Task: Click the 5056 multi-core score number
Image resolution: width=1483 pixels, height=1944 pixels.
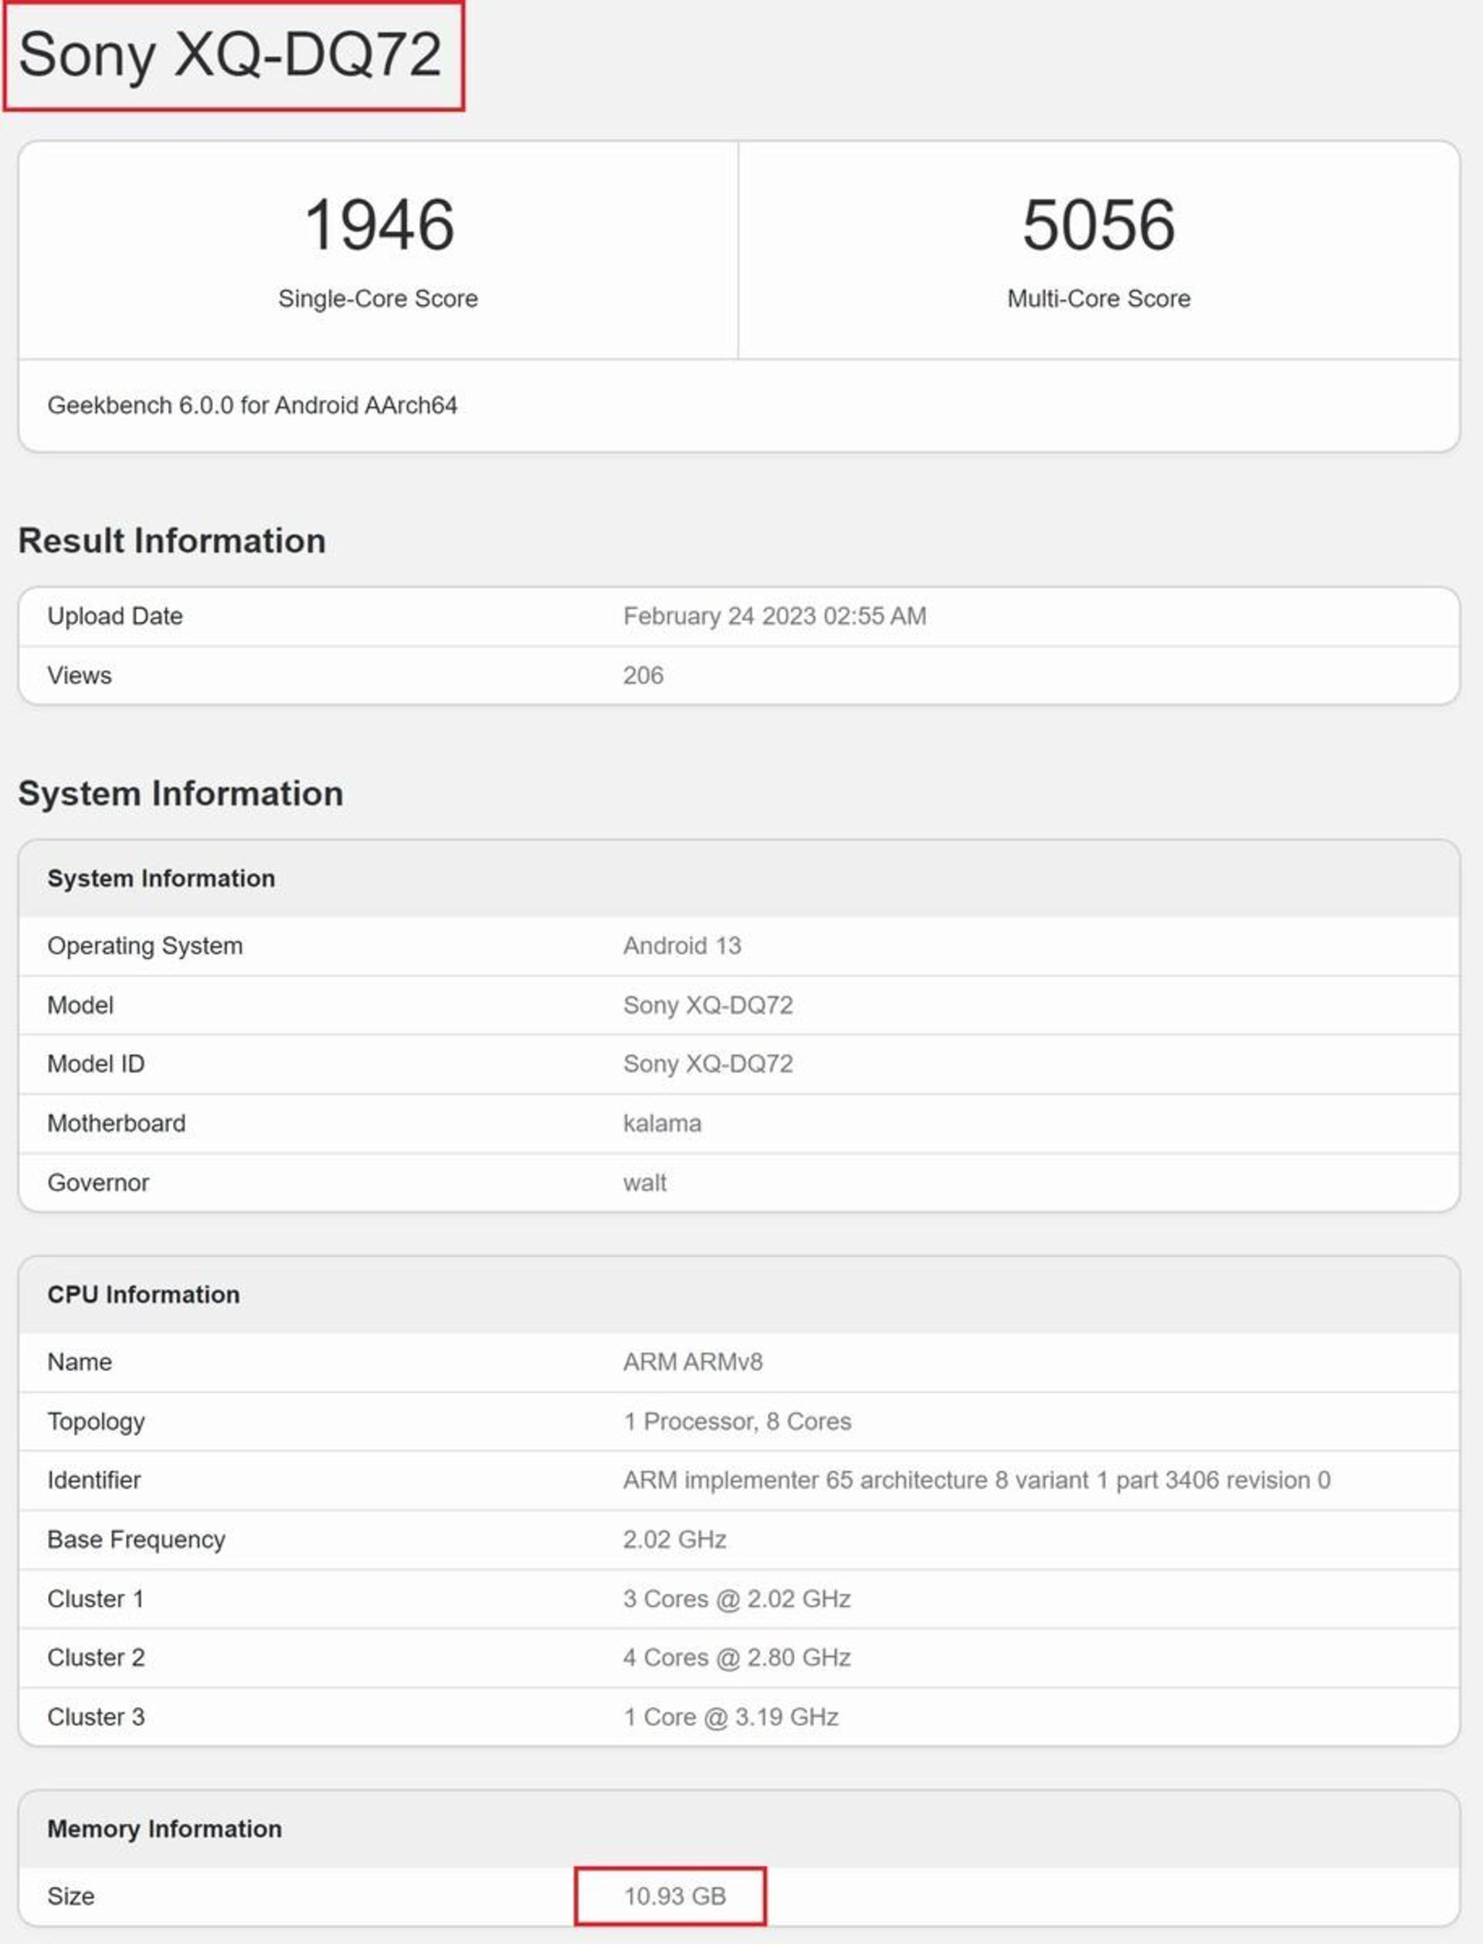Action: (1098, 225)
